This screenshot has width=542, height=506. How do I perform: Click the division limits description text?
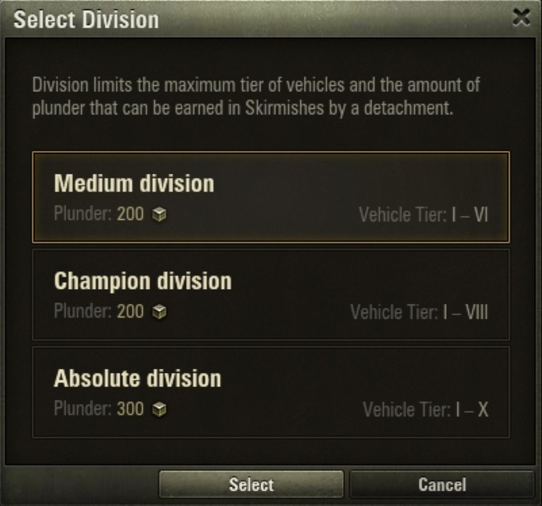[x=256, y=97]
